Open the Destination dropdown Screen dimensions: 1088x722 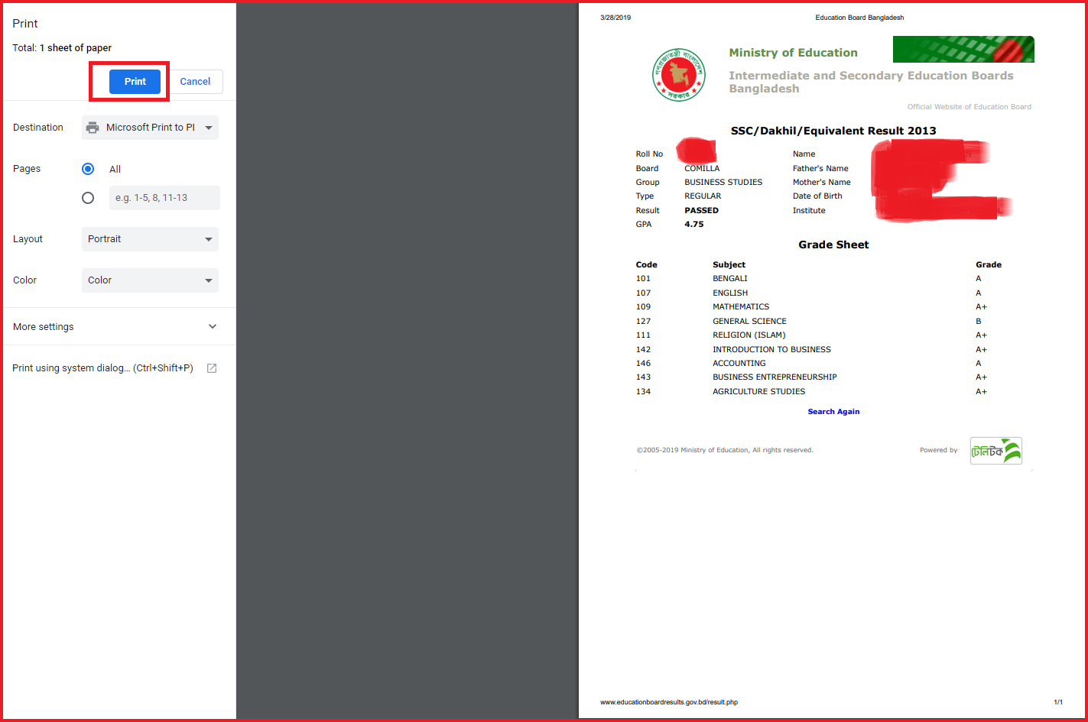pos(150,127)
